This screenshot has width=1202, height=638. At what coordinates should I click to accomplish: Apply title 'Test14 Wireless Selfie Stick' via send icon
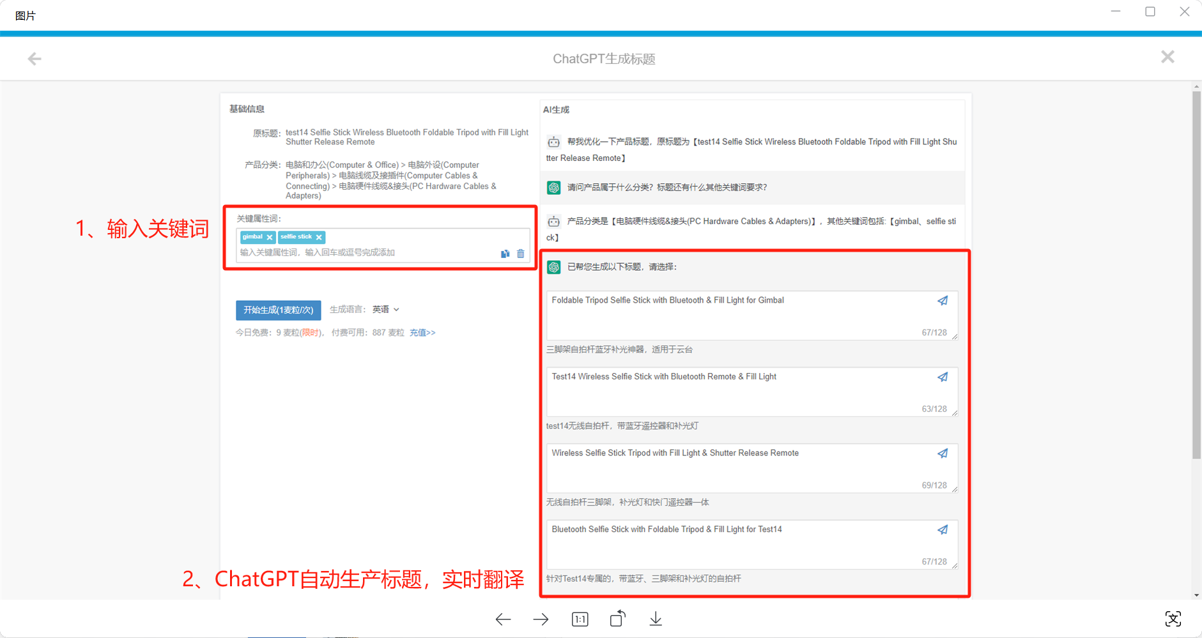tap(943, 377)
